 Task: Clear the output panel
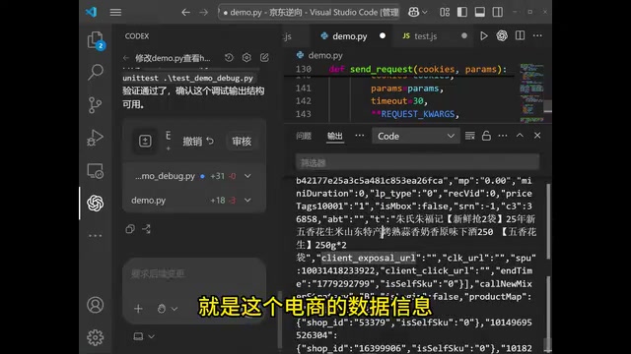(469, 136)
